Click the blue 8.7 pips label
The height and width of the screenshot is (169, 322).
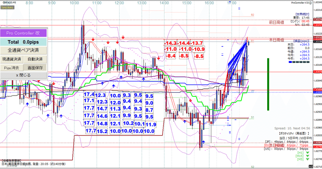point(149,110)
